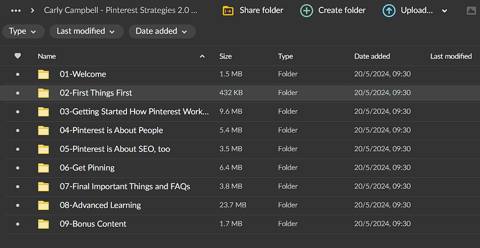Screen dimensions: 480x248
Task: Click the Create folder plus icon
Action: (307, 11)
